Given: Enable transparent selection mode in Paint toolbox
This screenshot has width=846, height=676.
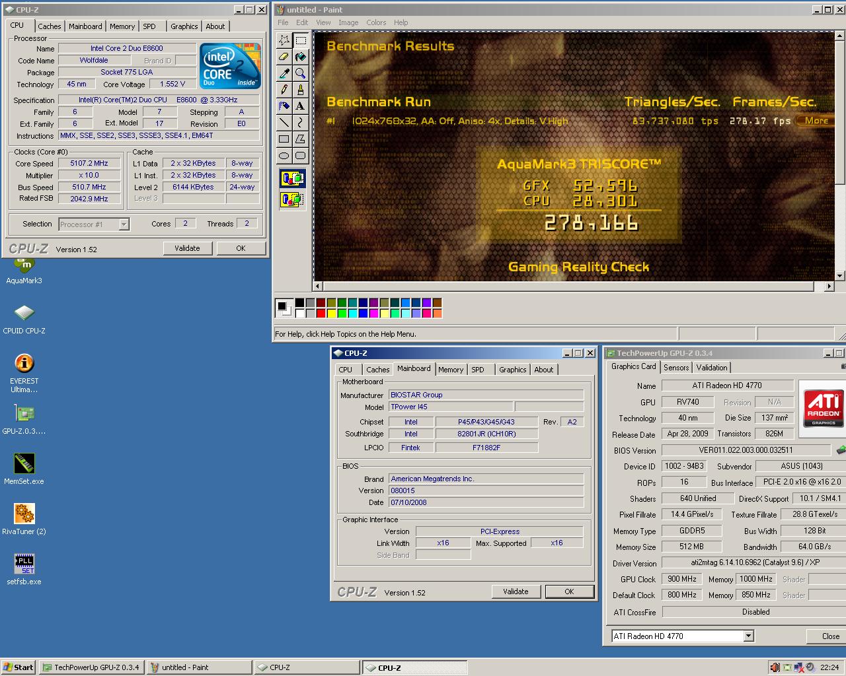Looking at the screenshot, I should pyautogui.click(x=292, y=199).
